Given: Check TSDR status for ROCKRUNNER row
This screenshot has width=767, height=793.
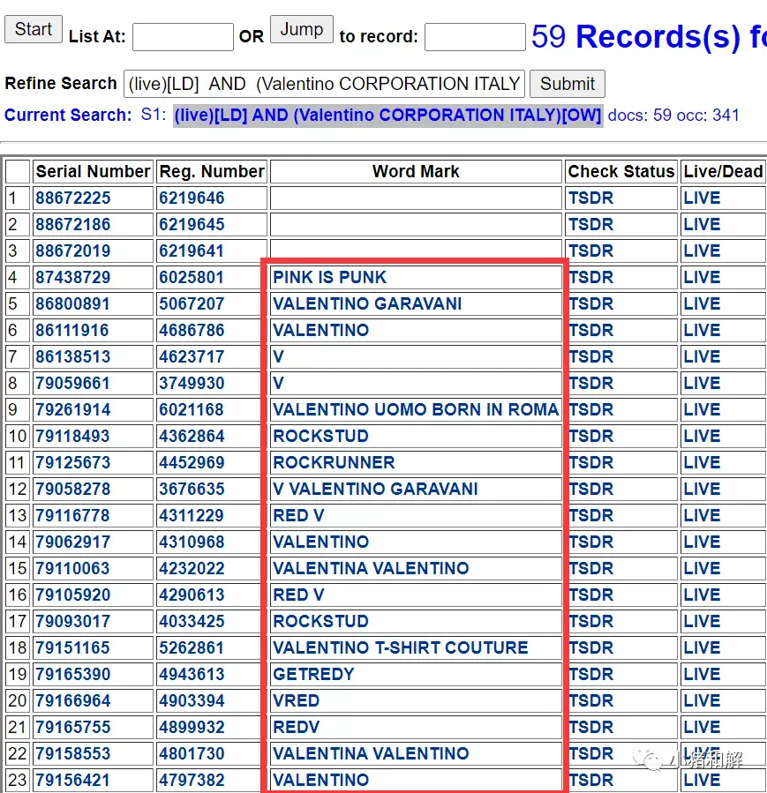Looking at the screenshot, I should [590, 463].
